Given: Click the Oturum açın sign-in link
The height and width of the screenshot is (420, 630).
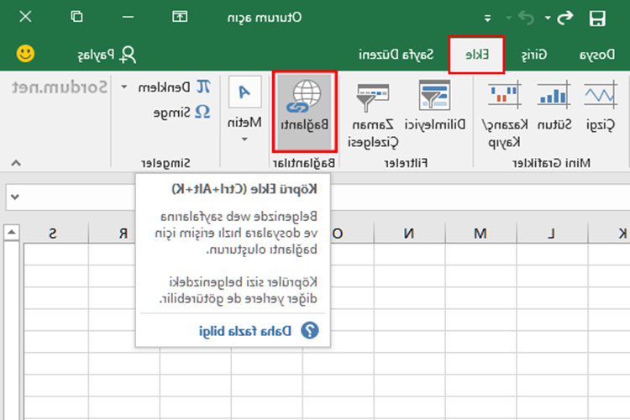Looking at the screenshot, I should pyautogui.click(x=265, y=18).
